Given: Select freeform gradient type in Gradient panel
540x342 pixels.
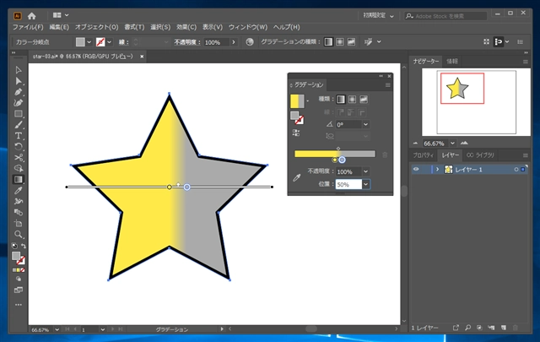Looking at the screenshot, I should 364,100.
